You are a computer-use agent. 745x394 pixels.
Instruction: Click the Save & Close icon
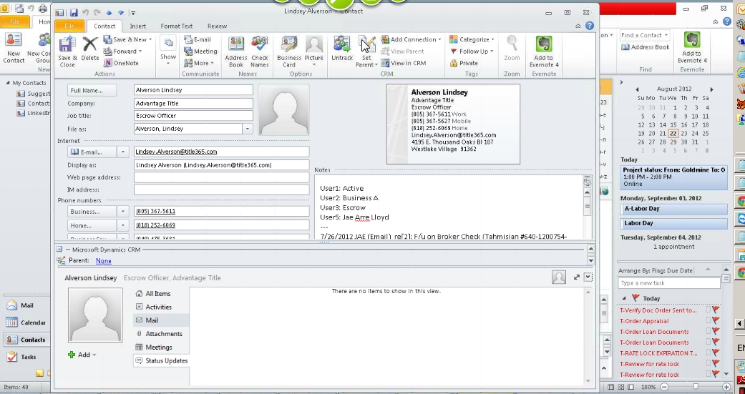tap(67, 49)
